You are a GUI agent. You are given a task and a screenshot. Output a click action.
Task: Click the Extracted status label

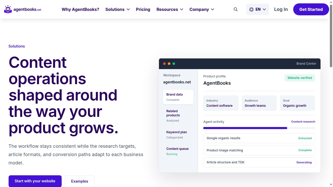(x=305, y=138)
